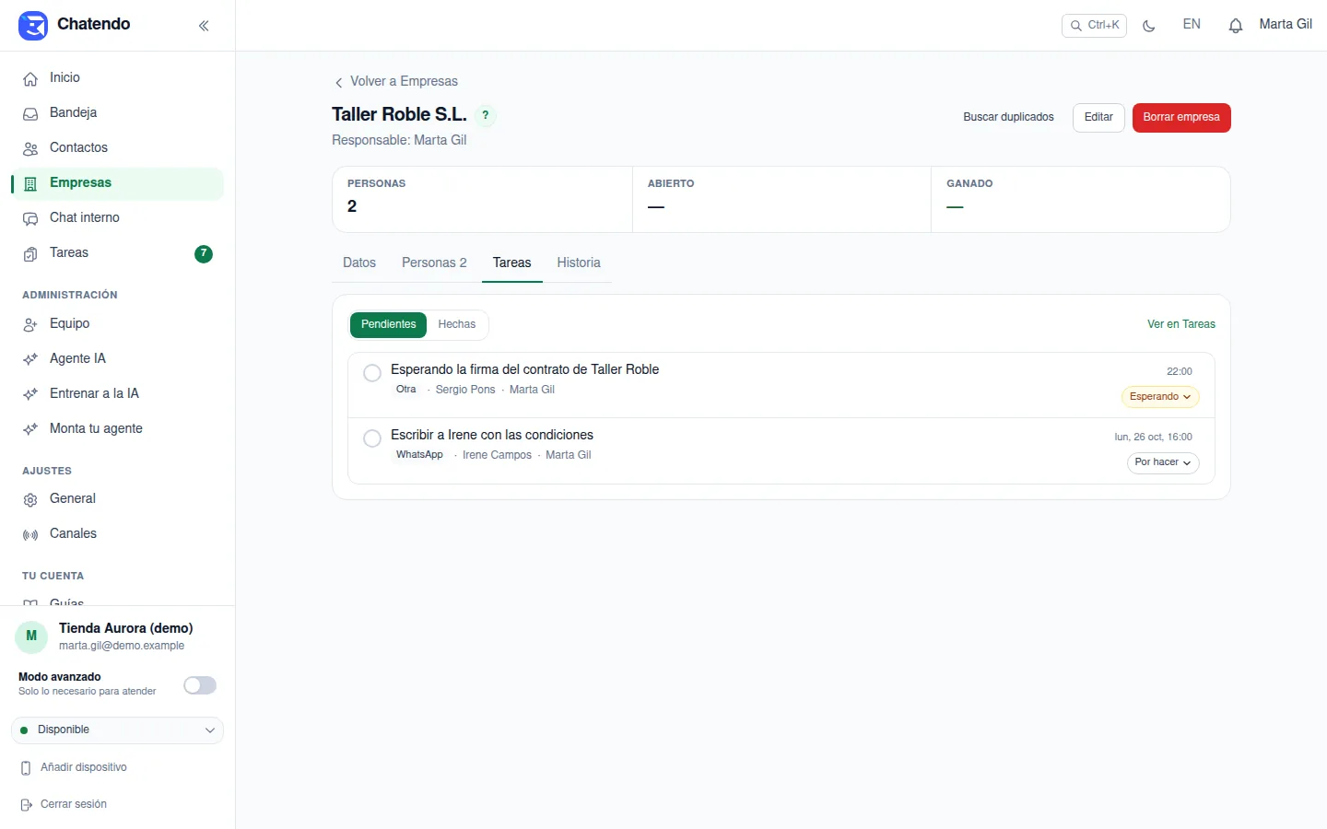1327x829 pixels.
Task: Click the Chatendo logo icon
Action: (33, 25)
